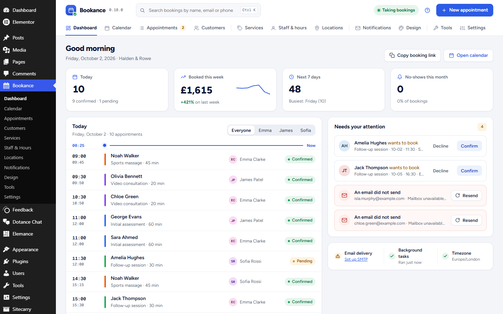Click the Background tasks check icon
The width and height of the screenshot is (503, 314).
coord(392,256)
